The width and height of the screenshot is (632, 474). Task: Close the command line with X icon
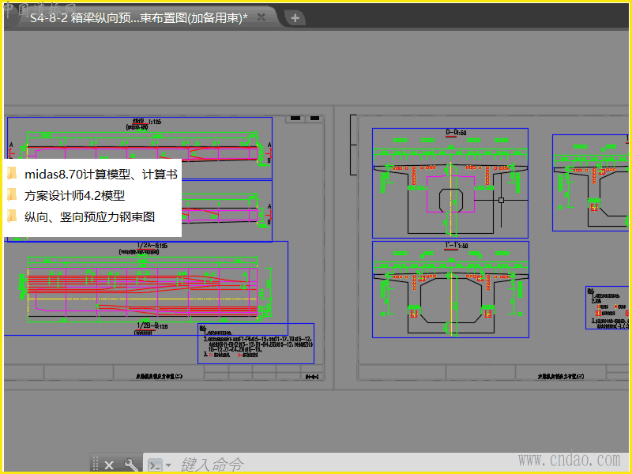point(109,465)
